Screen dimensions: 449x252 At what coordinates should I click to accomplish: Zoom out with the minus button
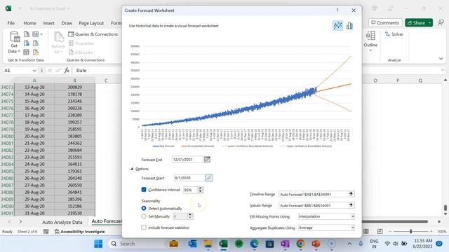389,231
